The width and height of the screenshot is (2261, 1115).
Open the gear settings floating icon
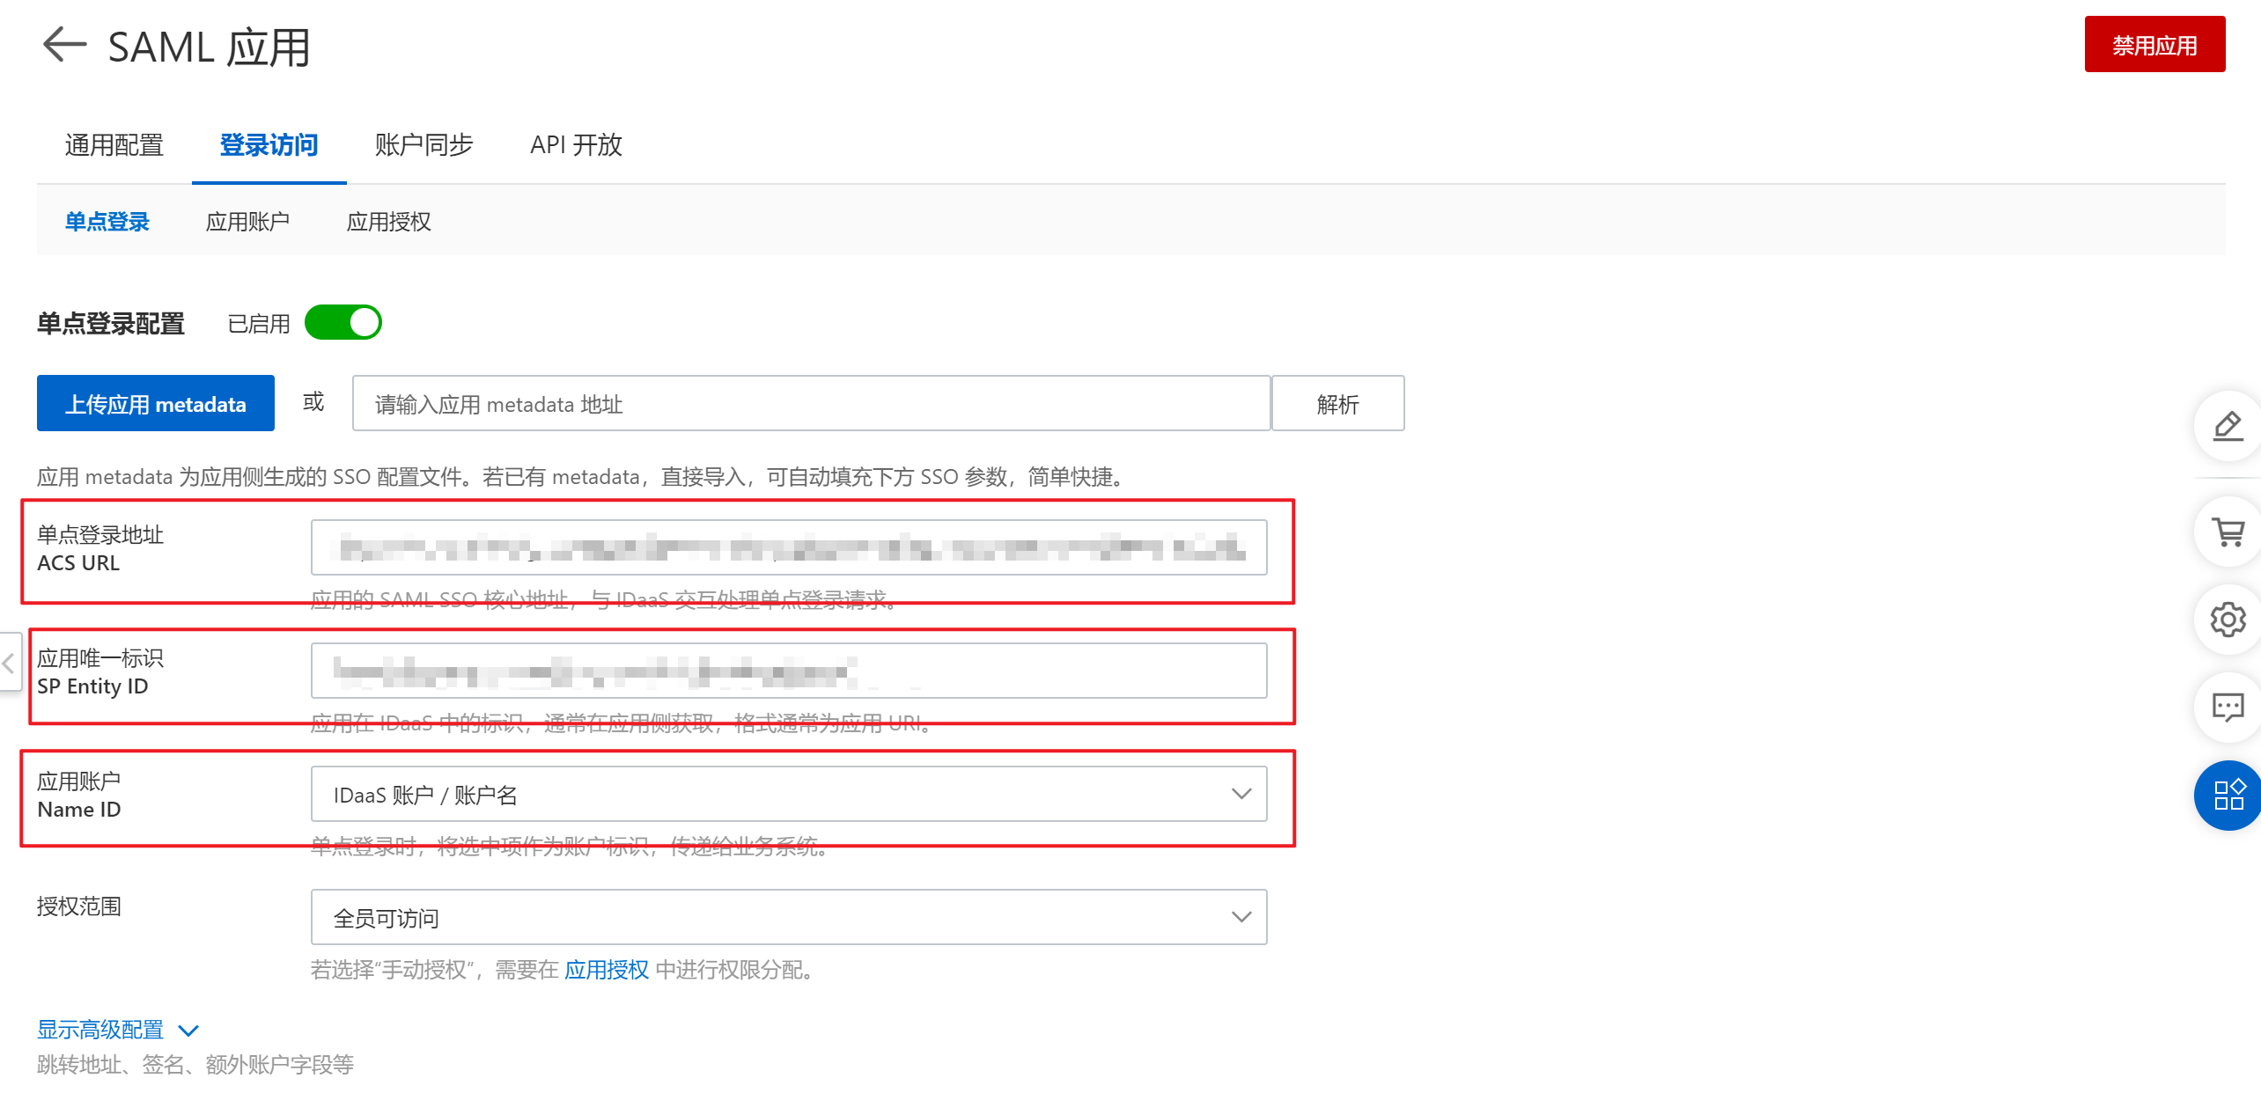coord(2228,620)
